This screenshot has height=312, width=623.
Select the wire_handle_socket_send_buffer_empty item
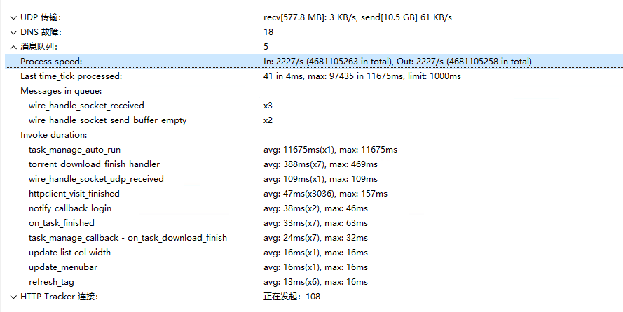[107, 120]
